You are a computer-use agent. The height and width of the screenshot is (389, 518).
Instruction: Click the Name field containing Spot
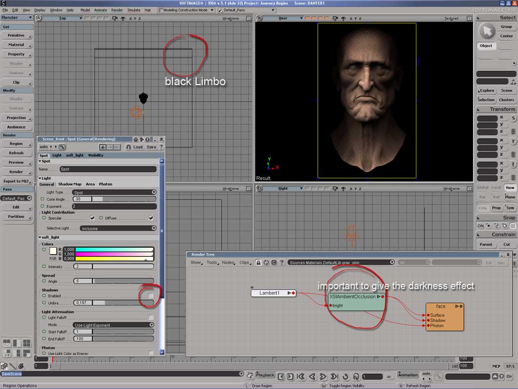(108, 169)
